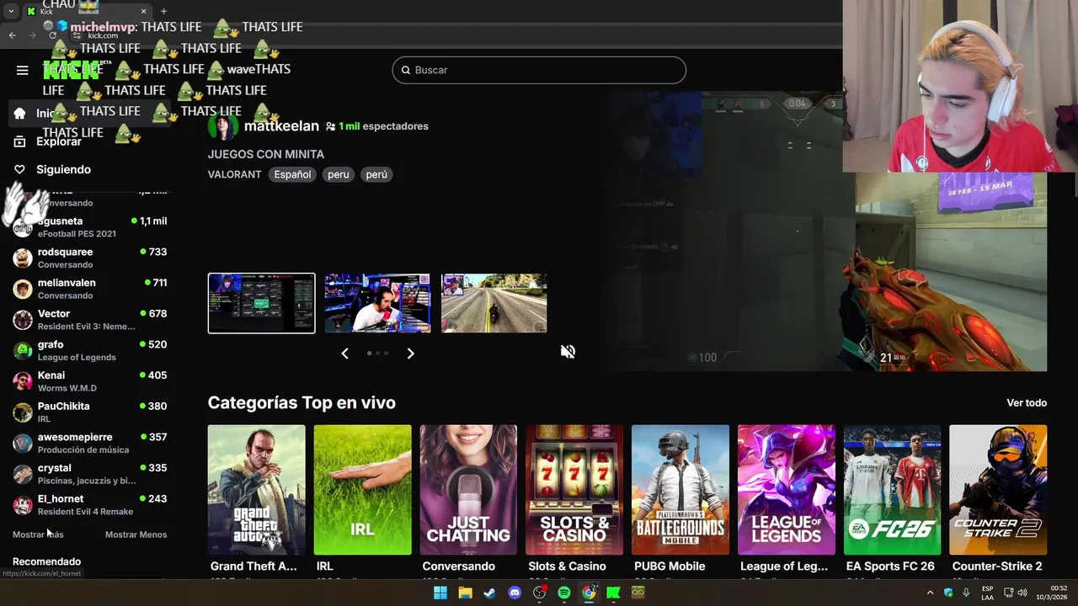Open OBS Studio from the taskbar

tap(539, 593)
